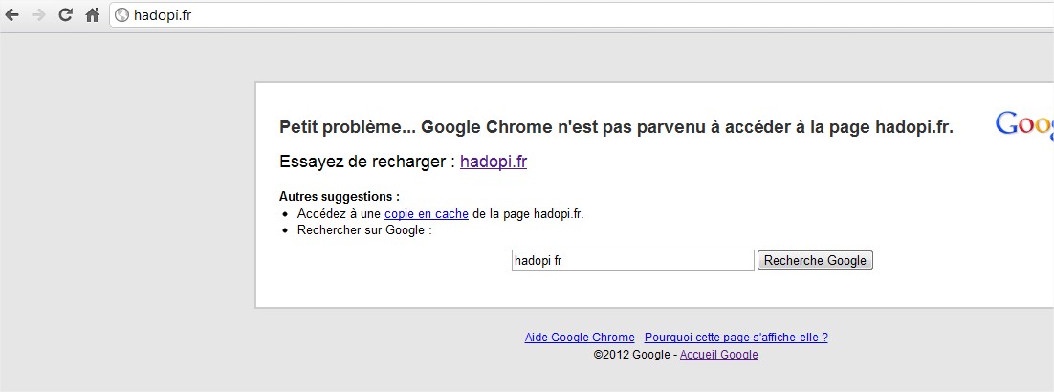Click the "Recherche Google" button

815,260
